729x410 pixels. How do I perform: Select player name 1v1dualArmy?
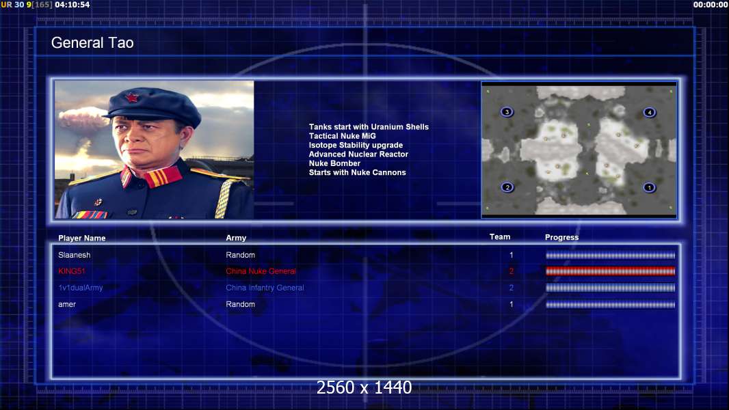(81, 288)
